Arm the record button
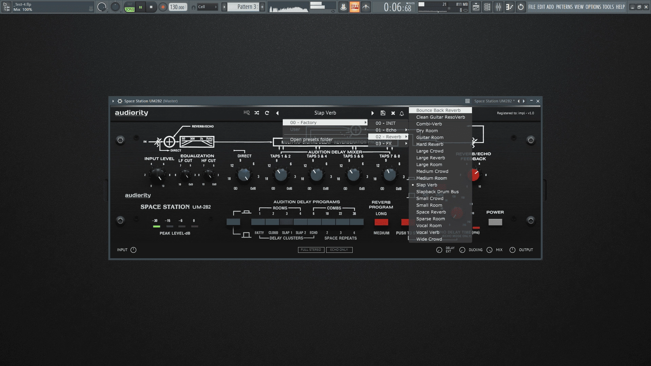 pyautogui.click(x=163, y=7)
